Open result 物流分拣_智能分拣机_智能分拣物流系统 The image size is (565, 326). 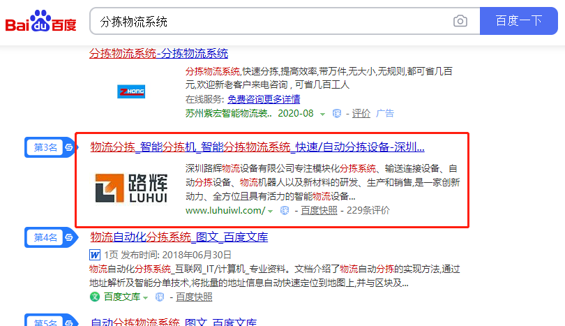click(257, 147)
